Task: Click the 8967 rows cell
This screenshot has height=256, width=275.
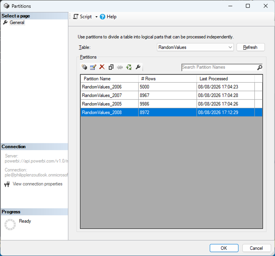Action: [168, 95]
